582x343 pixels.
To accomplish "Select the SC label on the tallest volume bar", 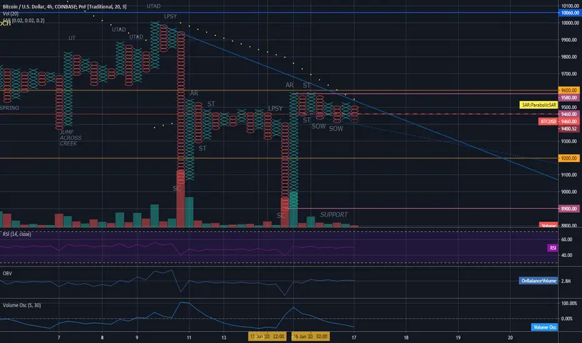I will click(x=177, y=188).
